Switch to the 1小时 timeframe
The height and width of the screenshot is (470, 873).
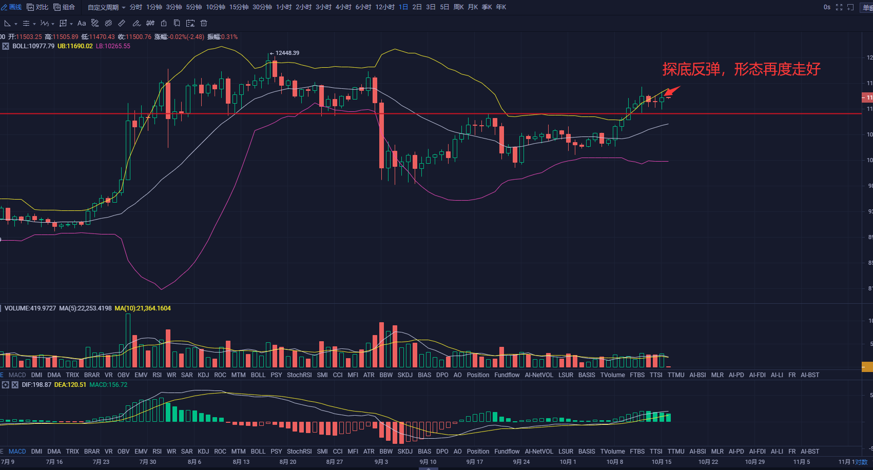coord(284,7)
